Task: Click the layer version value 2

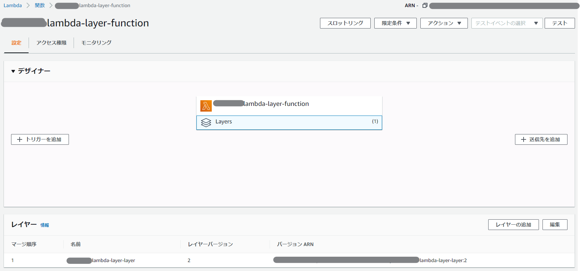Action: coord(189,260)
